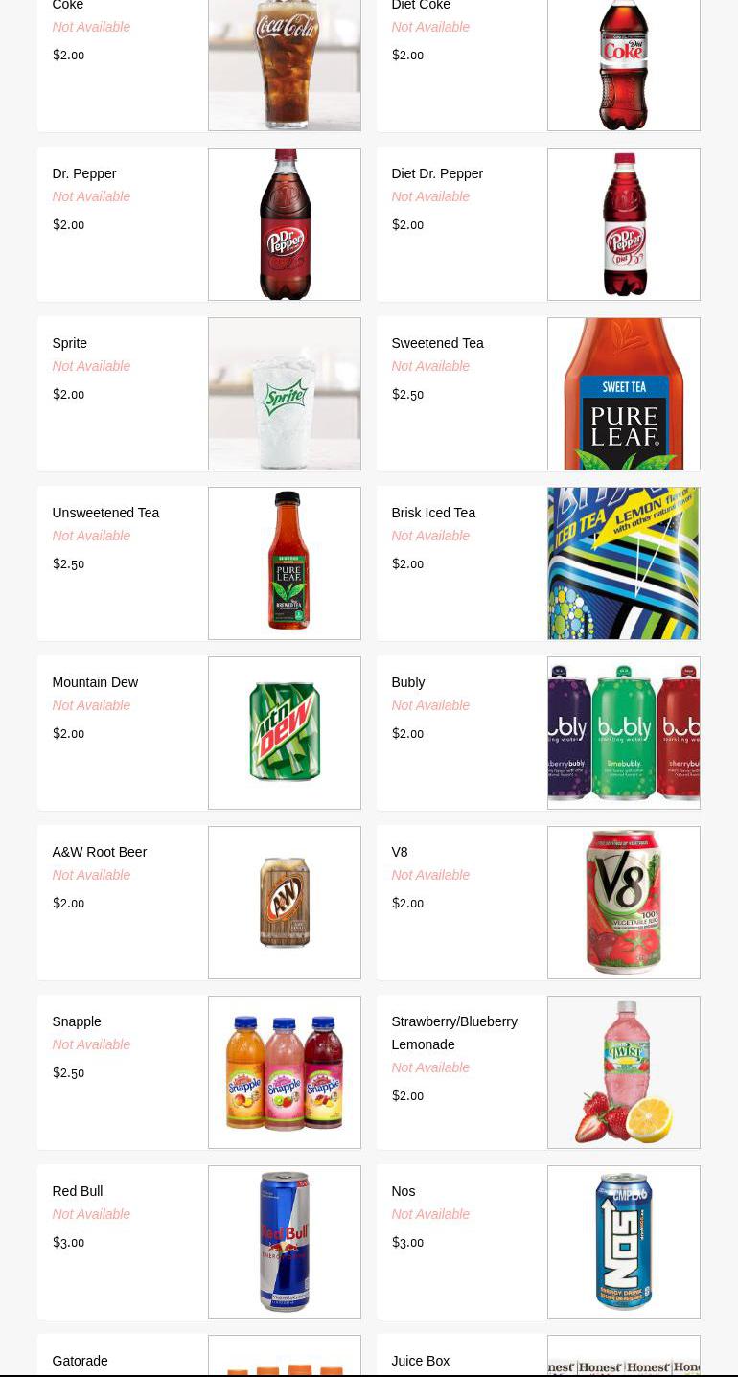
Task: Open the Dr. Pepper bottle image
Action: click(285, 224)
